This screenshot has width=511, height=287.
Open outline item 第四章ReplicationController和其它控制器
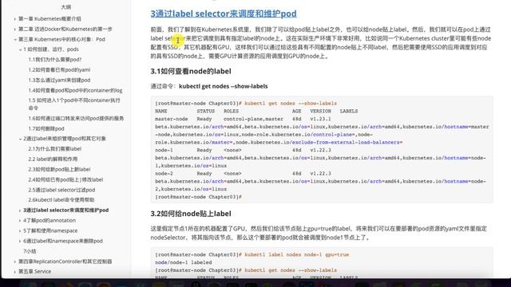(65, 261)
